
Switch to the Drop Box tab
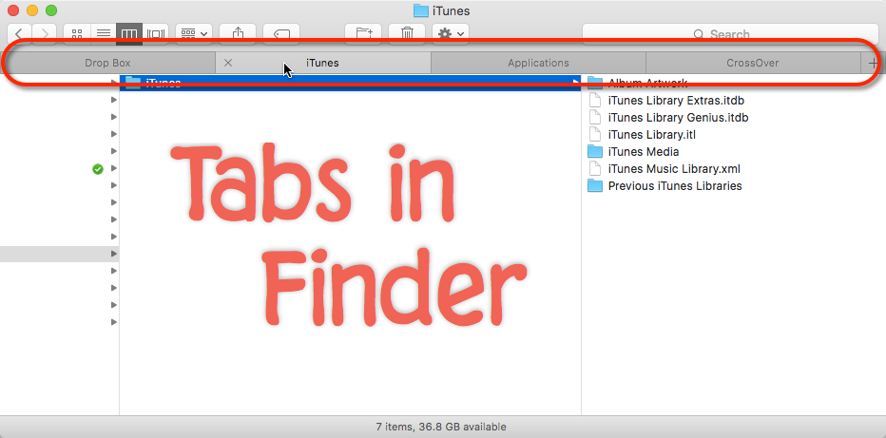[x=108, y=63]
